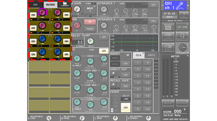Open the SETUP screen
217x121 pixels.
[x=168, y=103]
